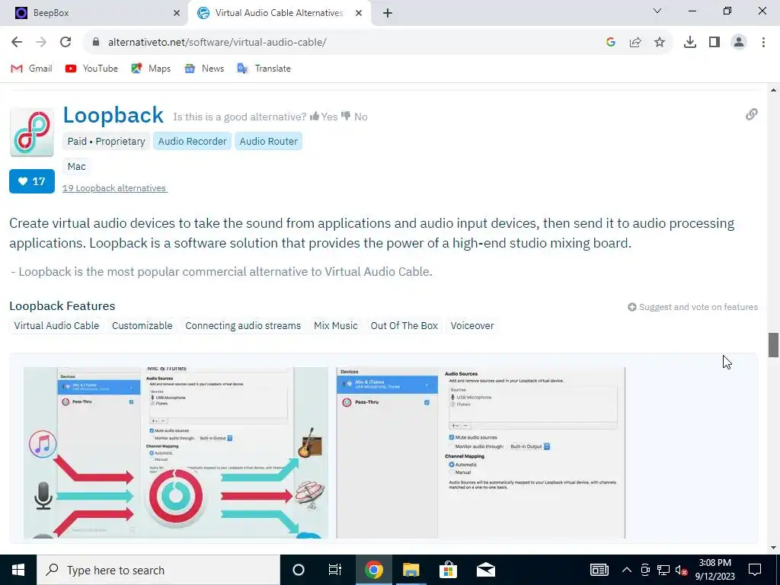Select Voiceover feature tag
The width and height of the screenshot is (780, 585).
[472, 326]
